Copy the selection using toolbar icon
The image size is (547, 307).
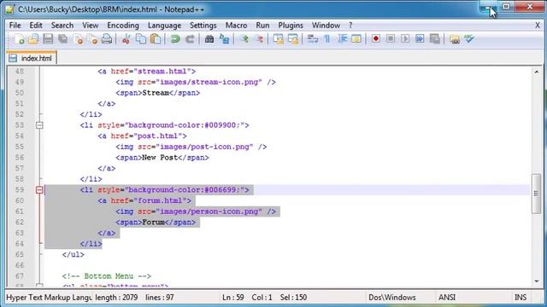tap(140, 39)
